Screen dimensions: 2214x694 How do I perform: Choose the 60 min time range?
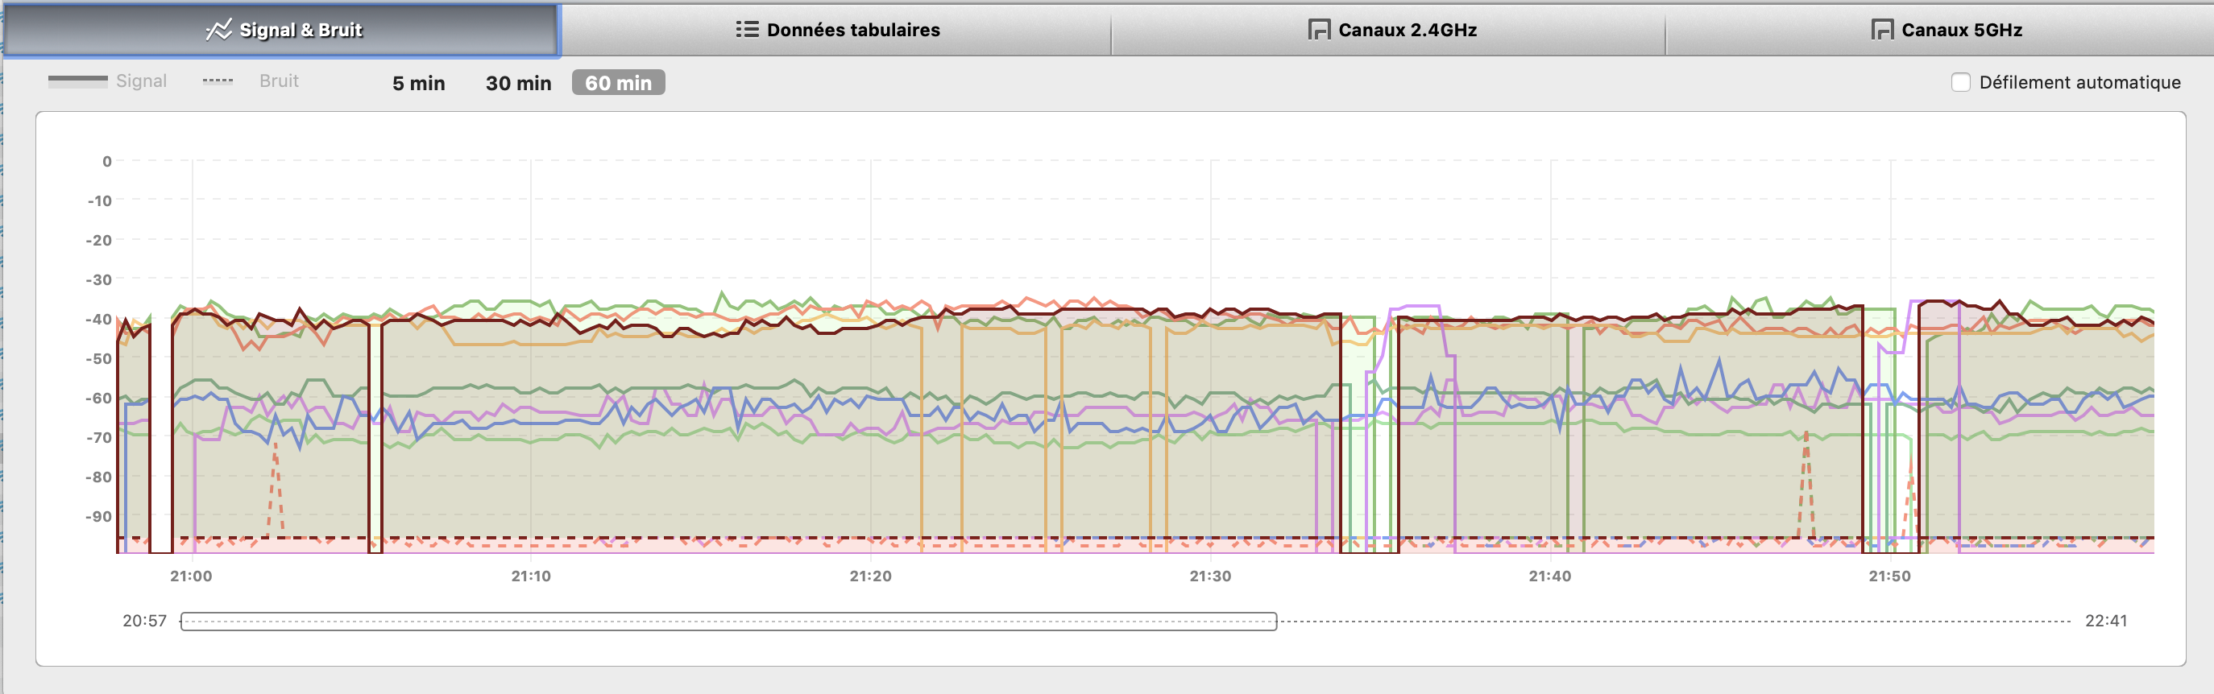coord(618,83)
